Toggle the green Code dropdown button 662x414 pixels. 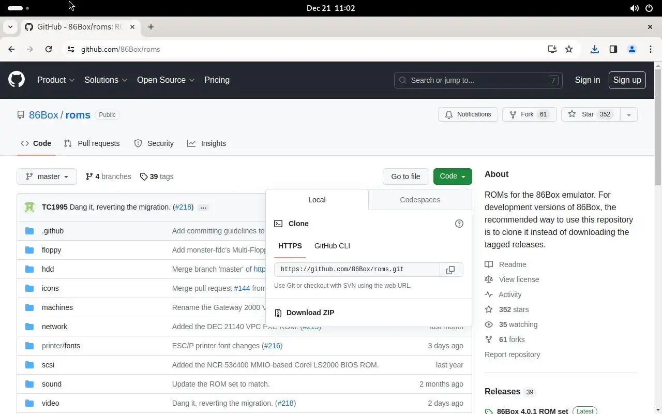[453, 176]
